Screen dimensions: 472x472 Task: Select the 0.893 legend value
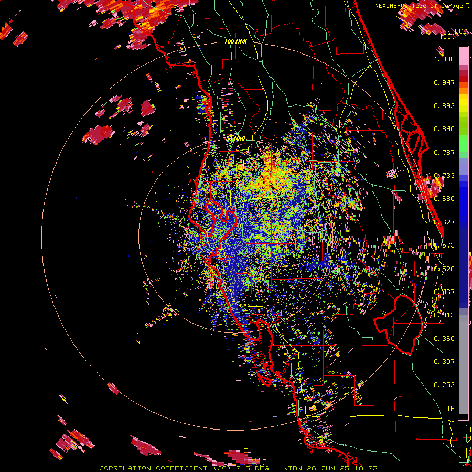click(x=444, y=105)
